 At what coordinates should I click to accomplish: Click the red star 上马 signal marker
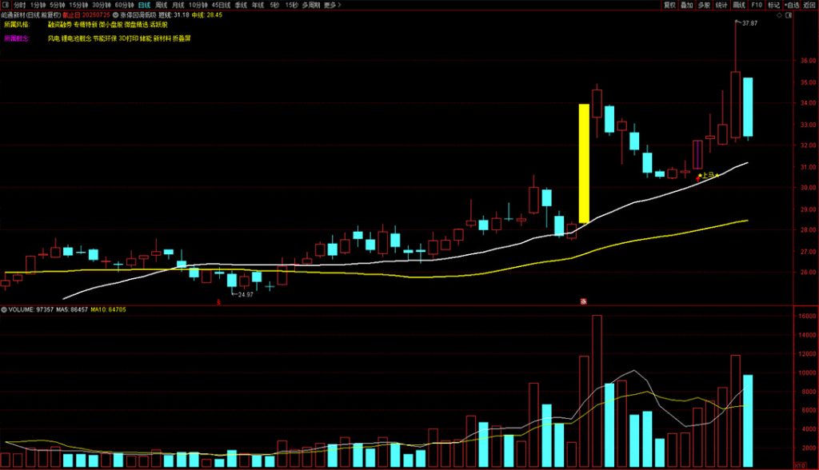(x=698, y=177)
